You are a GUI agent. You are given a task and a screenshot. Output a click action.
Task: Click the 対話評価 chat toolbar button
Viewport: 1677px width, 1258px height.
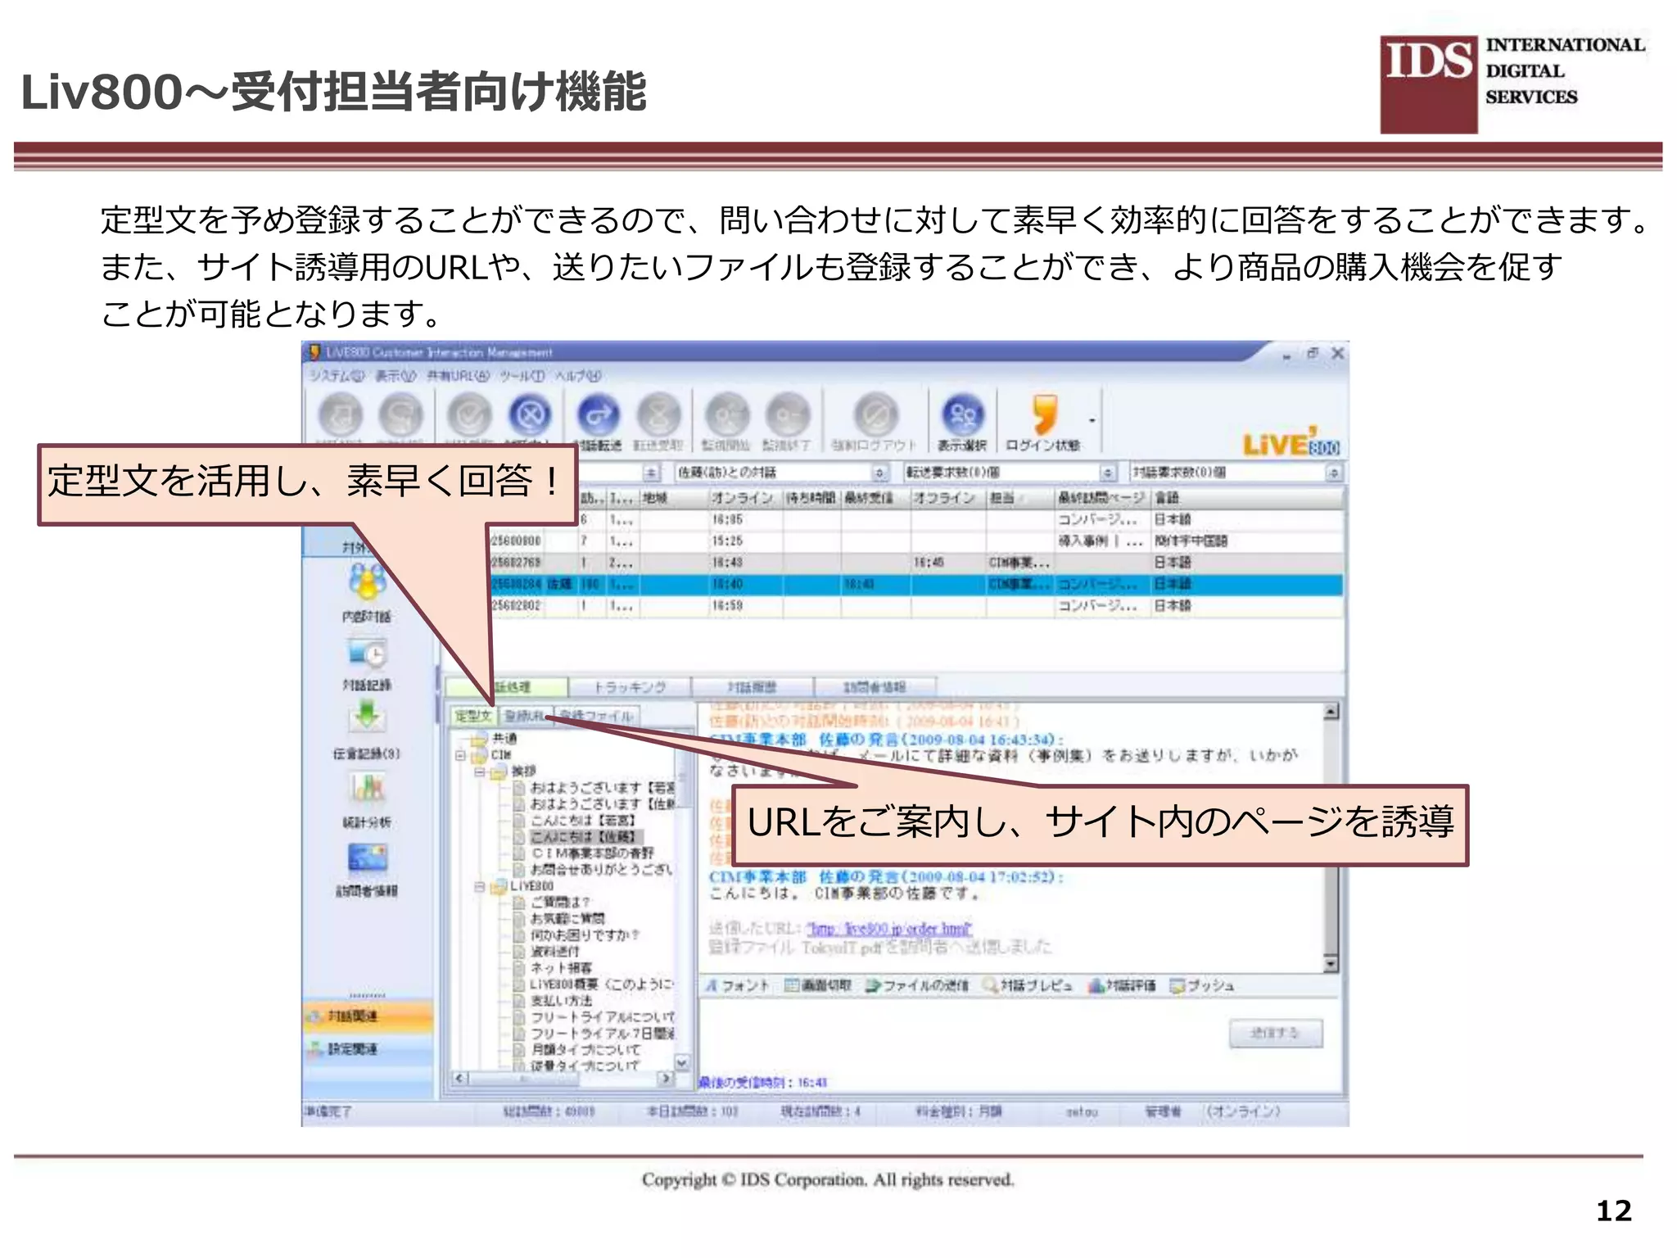pyautogui.click(x=1121, y=985)
